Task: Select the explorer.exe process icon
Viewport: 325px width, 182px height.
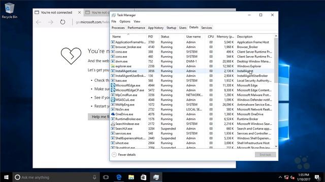Action: pos(113,66)
